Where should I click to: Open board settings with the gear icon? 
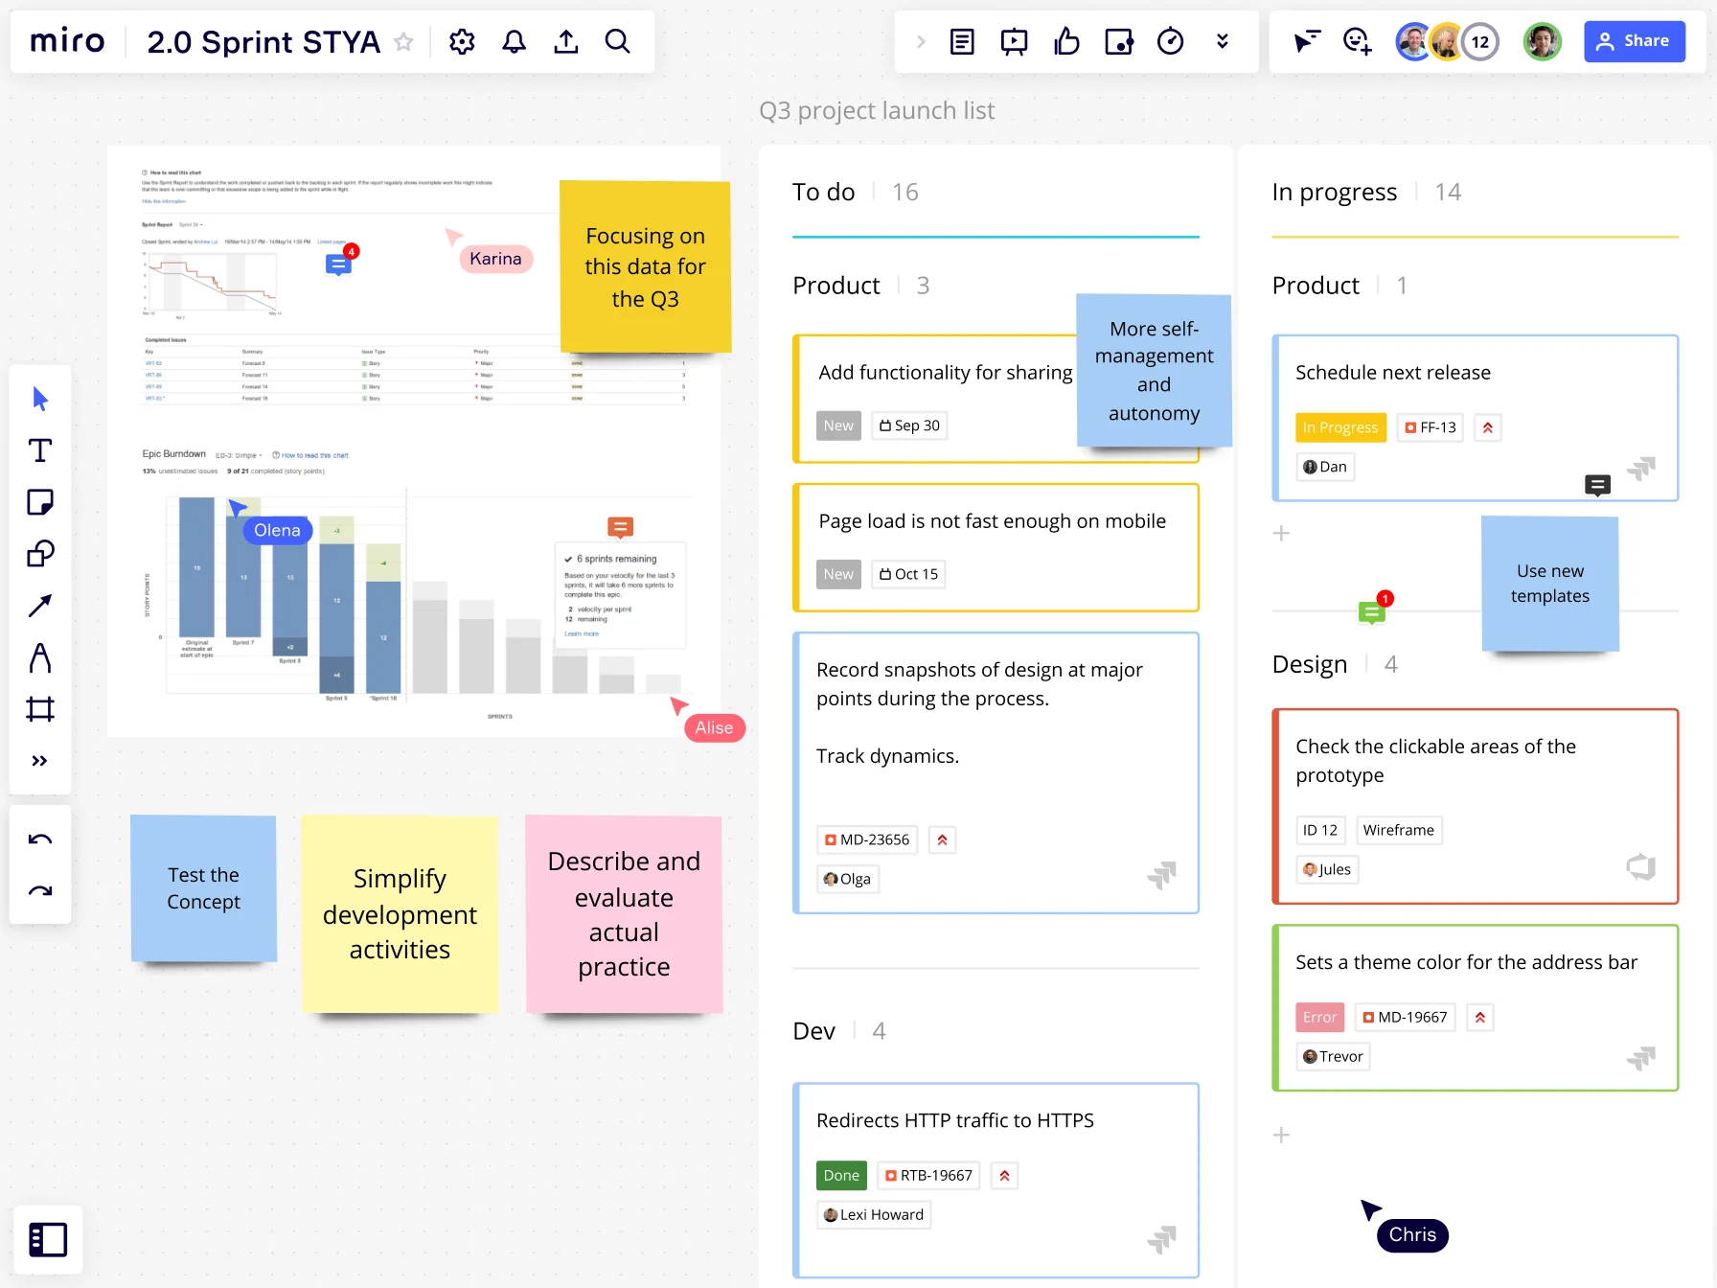pos(462,41)
